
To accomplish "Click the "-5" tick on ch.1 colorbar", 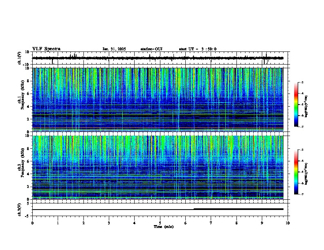I will coord(301,105).
